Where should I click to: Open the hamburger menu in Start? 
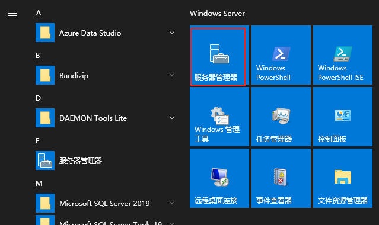(12, 13)
